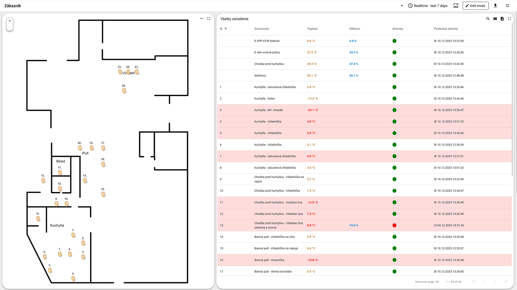Click map marker number 4 in Kuchyňa
The width and height of the screenshot is (517, 290).
(x=73, y=278)
